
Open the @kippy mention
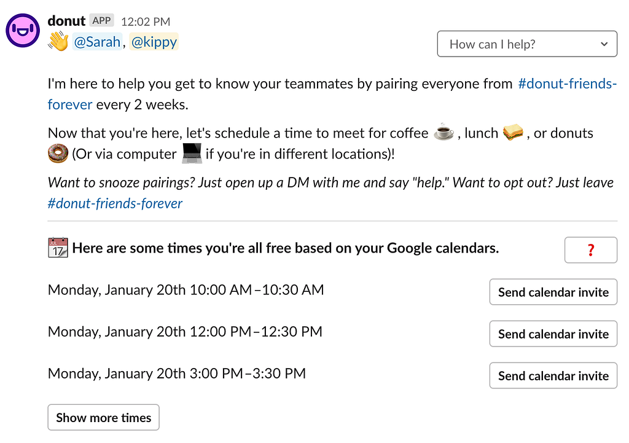154,42
